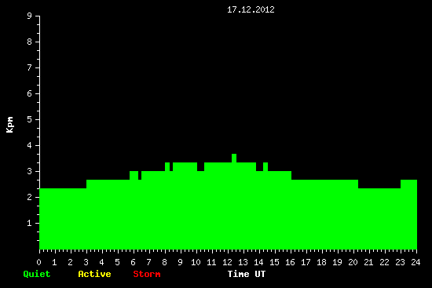Click the narrow spike bar after hour 14
This screenshot has height=288, width=432.
[265, 166]
